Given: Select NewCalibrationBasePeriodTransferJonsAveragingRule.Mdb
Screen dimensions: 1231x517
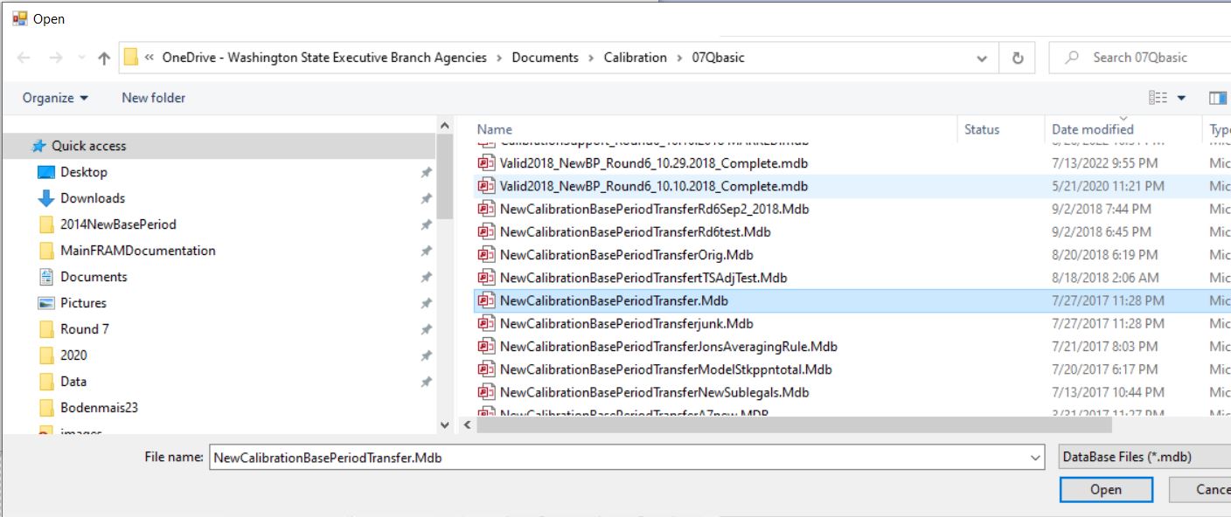Looking at the screenshot, I should click(669, 347).
